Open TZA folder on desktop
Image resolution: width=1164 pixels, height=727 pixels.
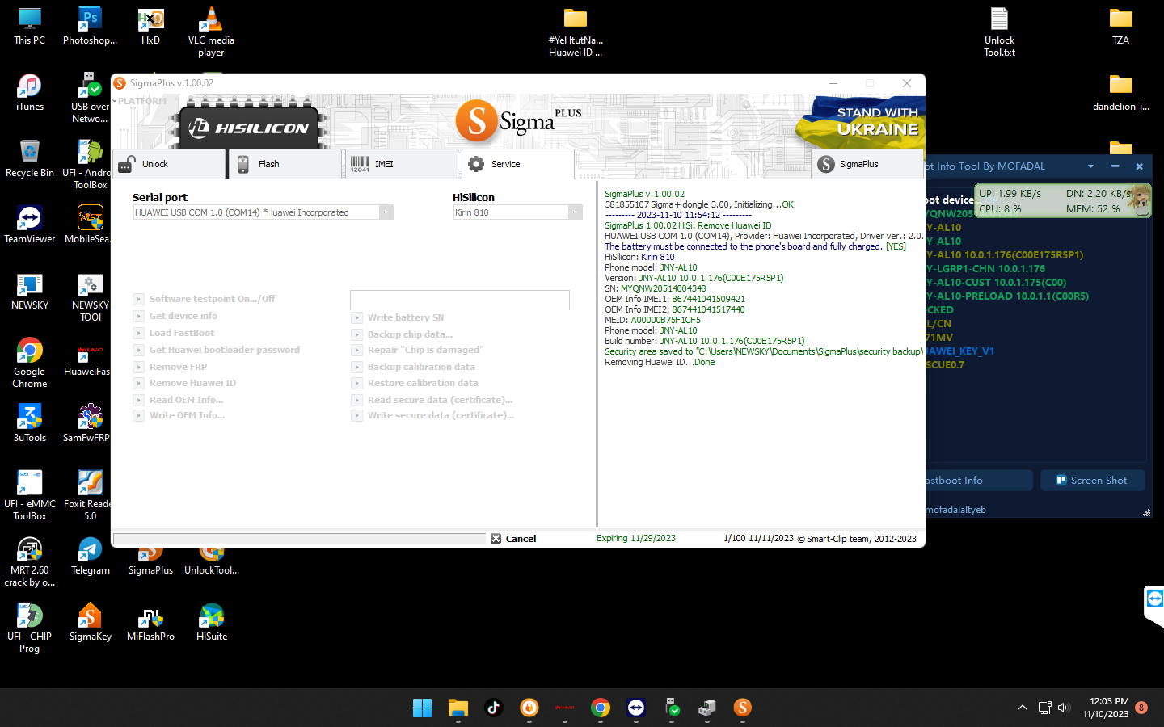(x=1121, y=27)
